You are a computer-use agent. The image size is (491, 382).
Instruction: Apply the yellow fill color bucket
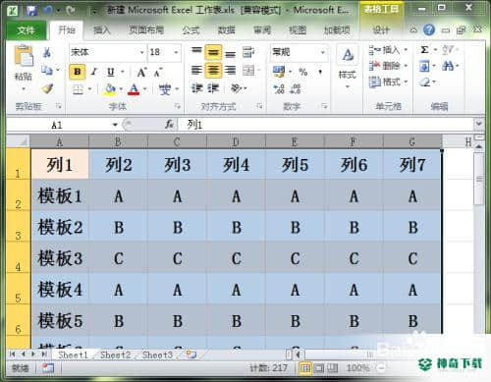point(110,89)
